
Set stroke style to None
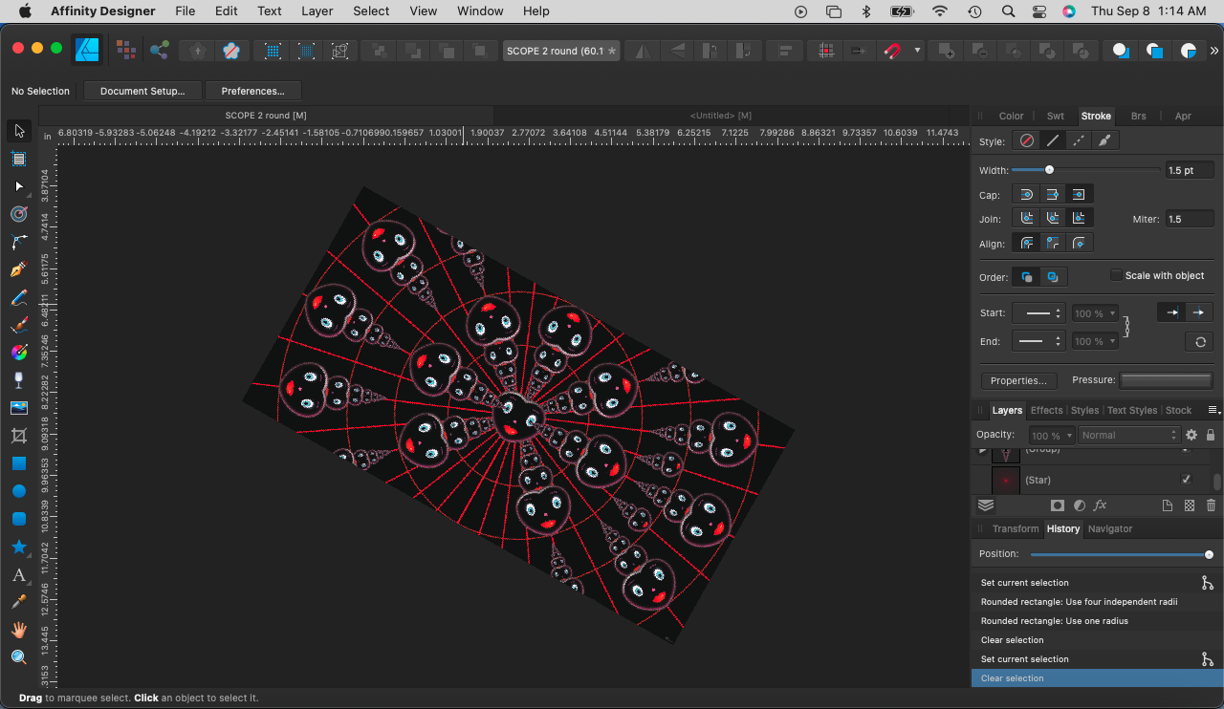[1026, 140]
